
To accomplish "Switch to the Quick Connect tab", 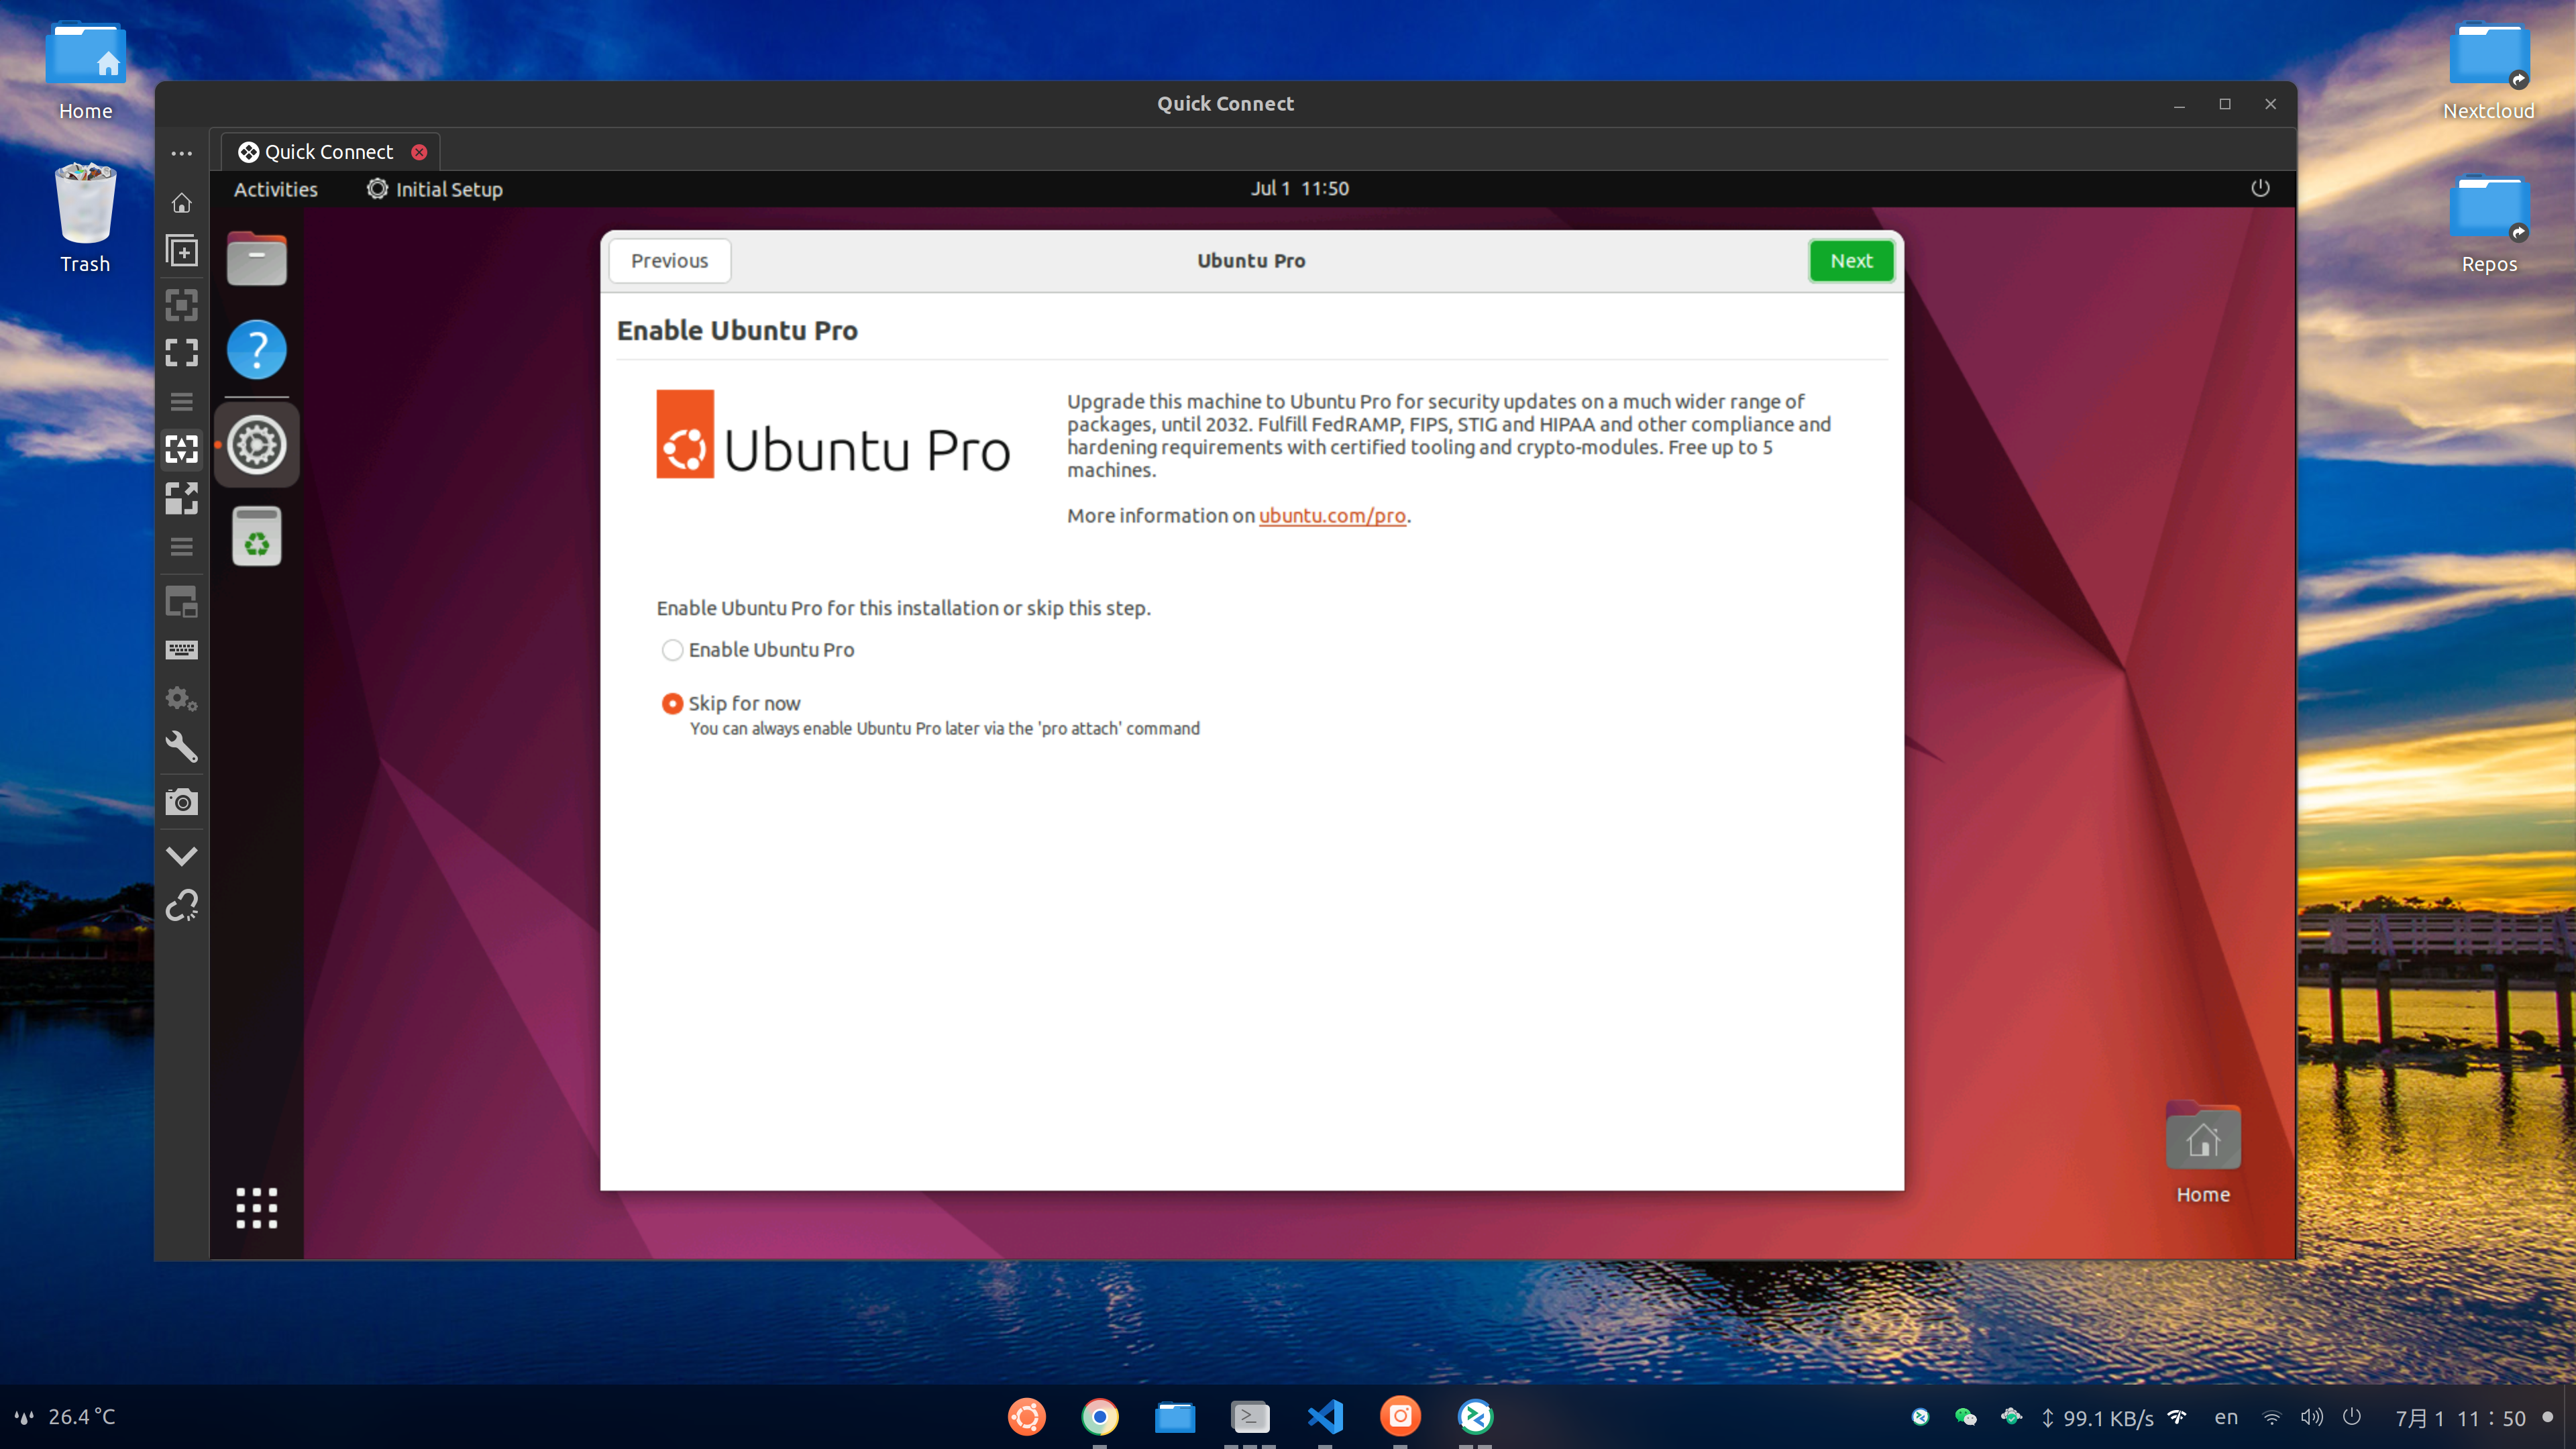I will [328, 152].
